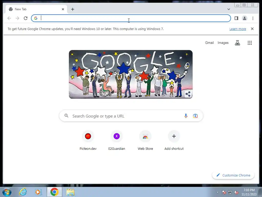The height and width of the screenshot is (197, 262).
Task: Click the browser back arrow
Action: point(9,18)
